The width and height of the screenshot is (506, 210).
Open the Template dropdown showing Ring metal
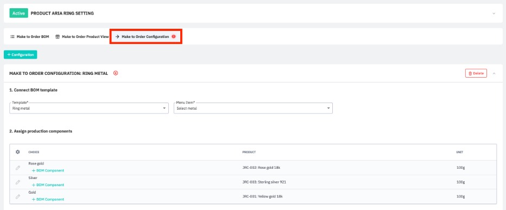[x=89, y=109]
